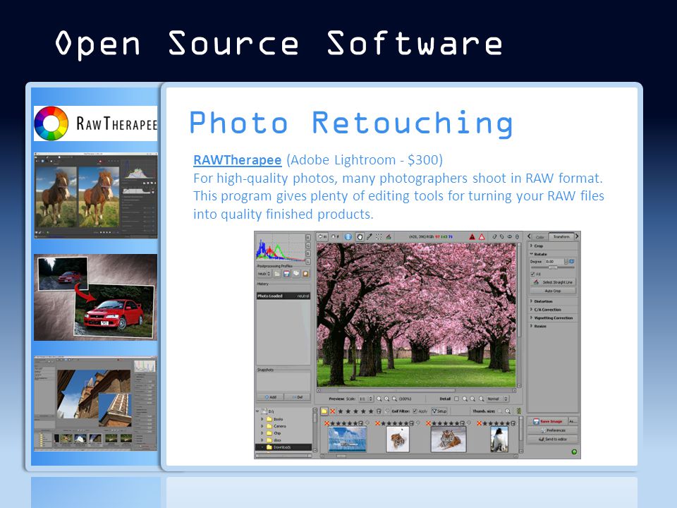677x508 pixels.
Task: Toggle the Exif Filter Apply checkbox
Action: [415, 411]
